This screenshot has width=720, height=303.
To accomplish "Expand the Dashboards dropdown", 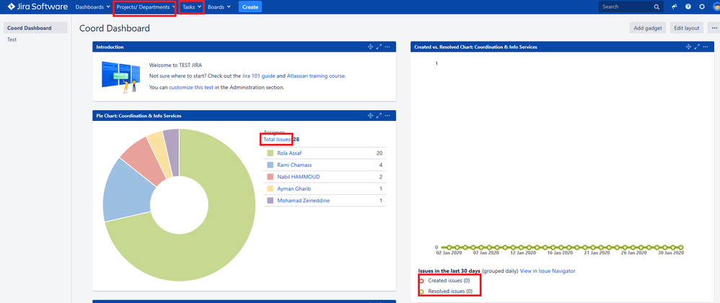I will tap(92, 7).
